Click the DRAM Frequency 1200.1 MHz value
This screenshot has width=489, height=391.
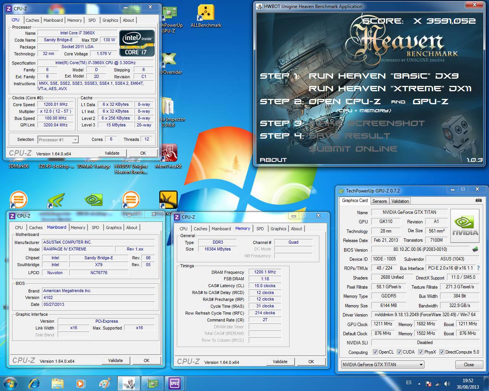point(265,272)
